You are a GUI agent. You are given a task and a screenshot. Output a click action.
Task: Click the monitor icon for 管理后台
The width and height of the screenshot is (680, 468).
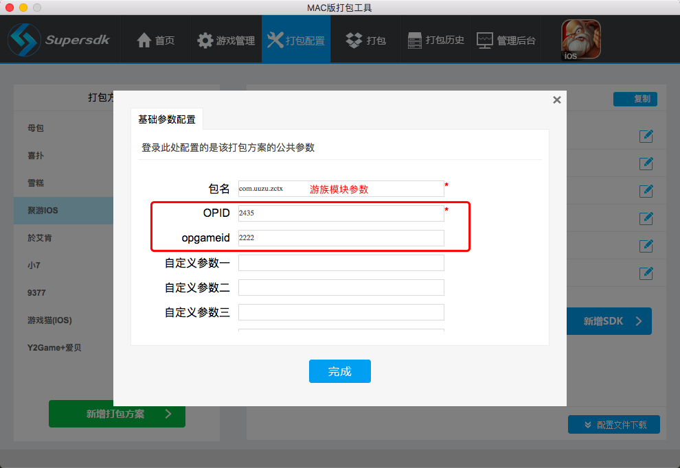(x=485, y=40)
